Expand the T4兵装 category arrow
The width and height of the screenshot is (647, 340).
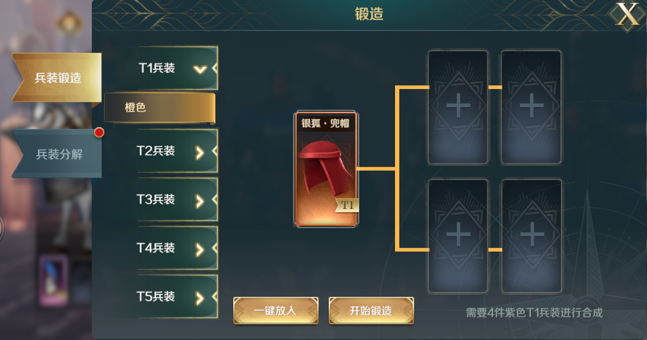(x=200, y=249)
